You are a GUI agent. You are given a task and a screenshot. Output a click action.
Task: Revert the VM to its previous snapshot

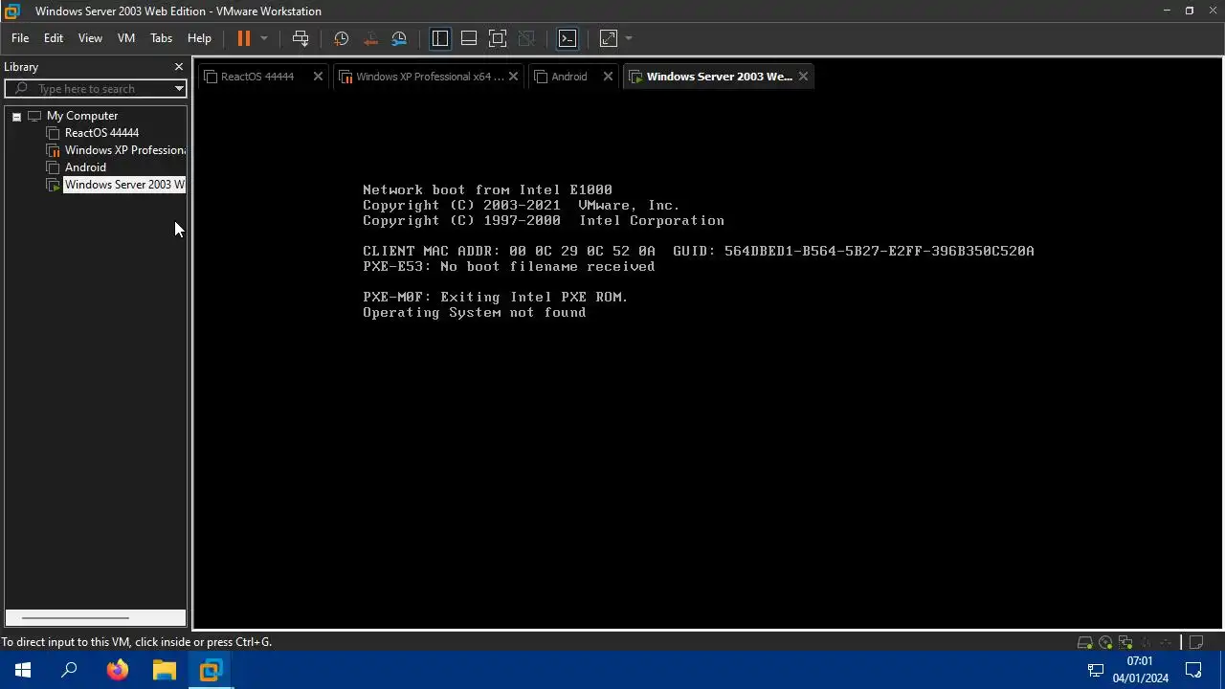pyautogui.click(x=370, y=38)
